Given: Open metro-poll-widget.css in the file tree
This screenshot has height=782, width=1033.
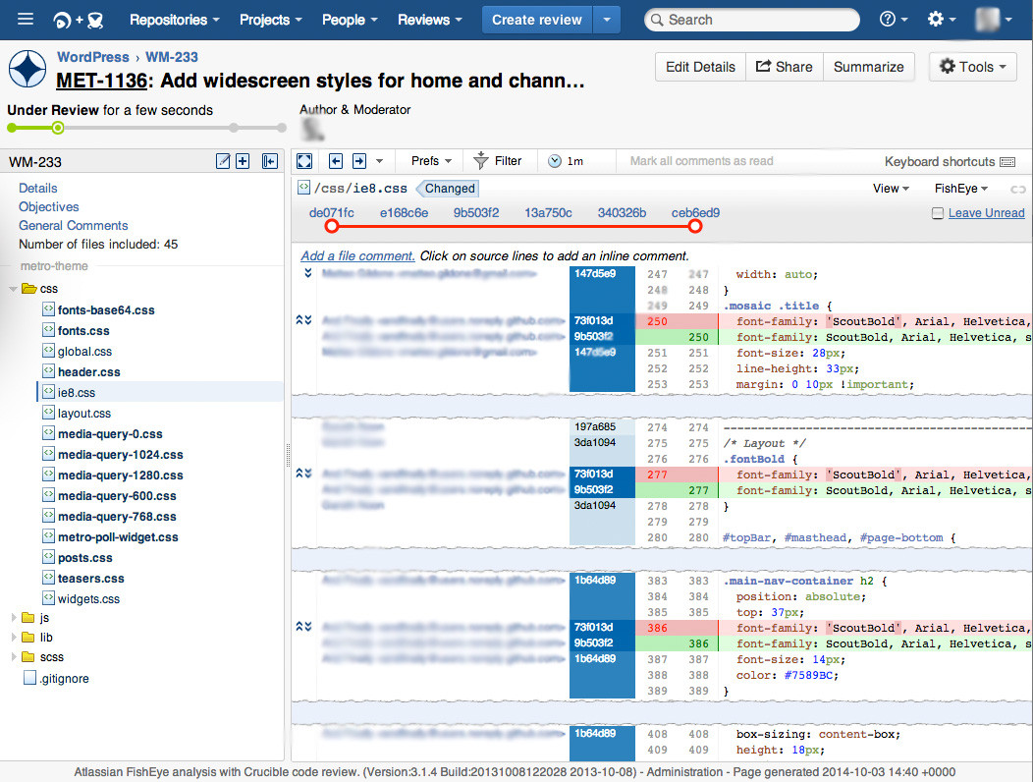Looking at the screenshot, I should [x=118, y=536].
